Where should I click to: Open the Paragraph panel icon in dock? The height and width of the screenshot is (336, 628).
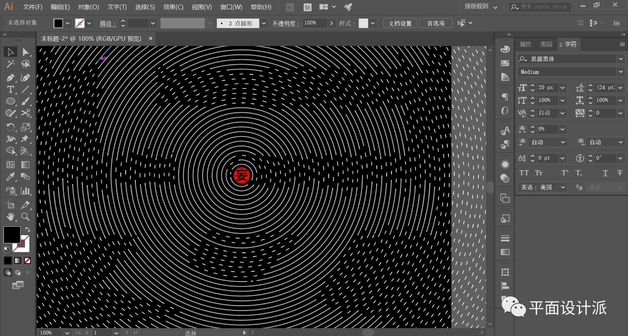coord(505,97)
